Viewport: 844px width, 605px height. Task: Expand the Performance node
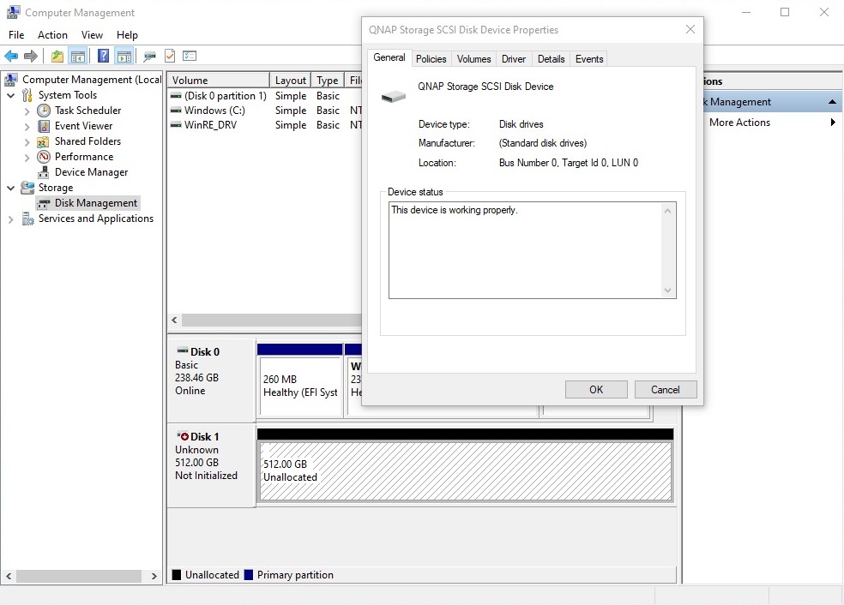pos(27,158)
